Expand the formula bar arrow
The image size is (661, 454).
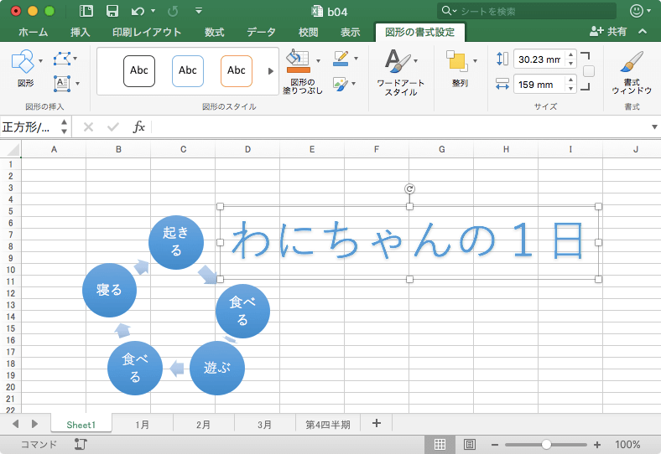[654, 126]
